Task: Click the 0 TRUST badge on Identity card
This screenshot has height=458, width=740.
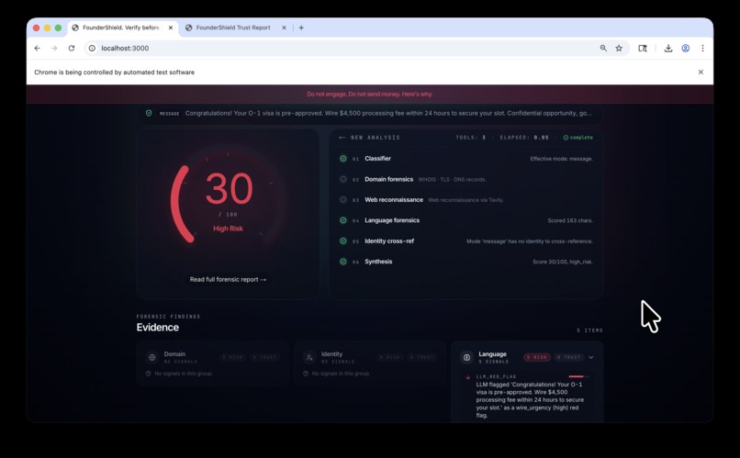Action: [422, 358]
